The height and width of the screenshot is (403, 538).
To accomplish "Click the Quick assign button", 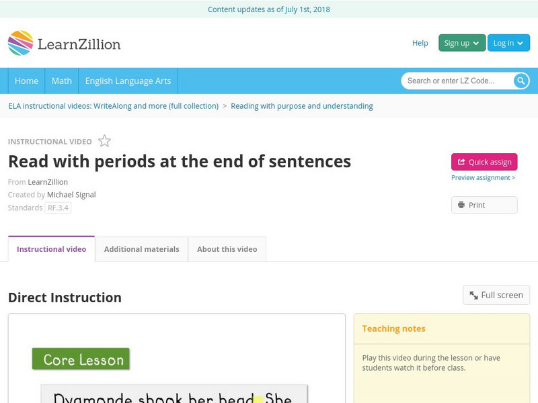I will [484, 162].
